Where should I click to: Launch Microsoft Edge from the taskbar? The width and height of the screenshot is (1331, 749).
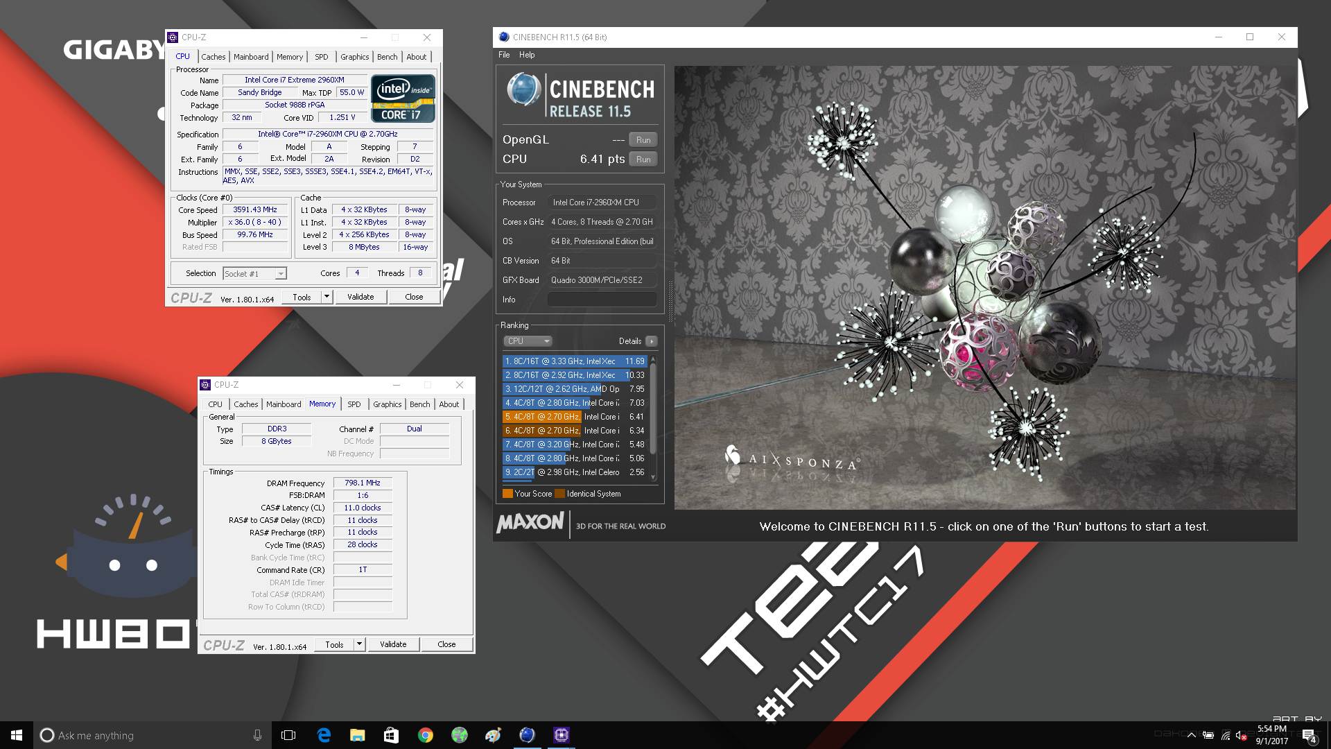pyautogui.click(x=324, y=735)
